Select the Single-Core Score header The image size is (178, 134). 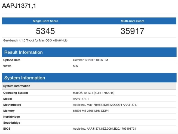pos(45,21)
